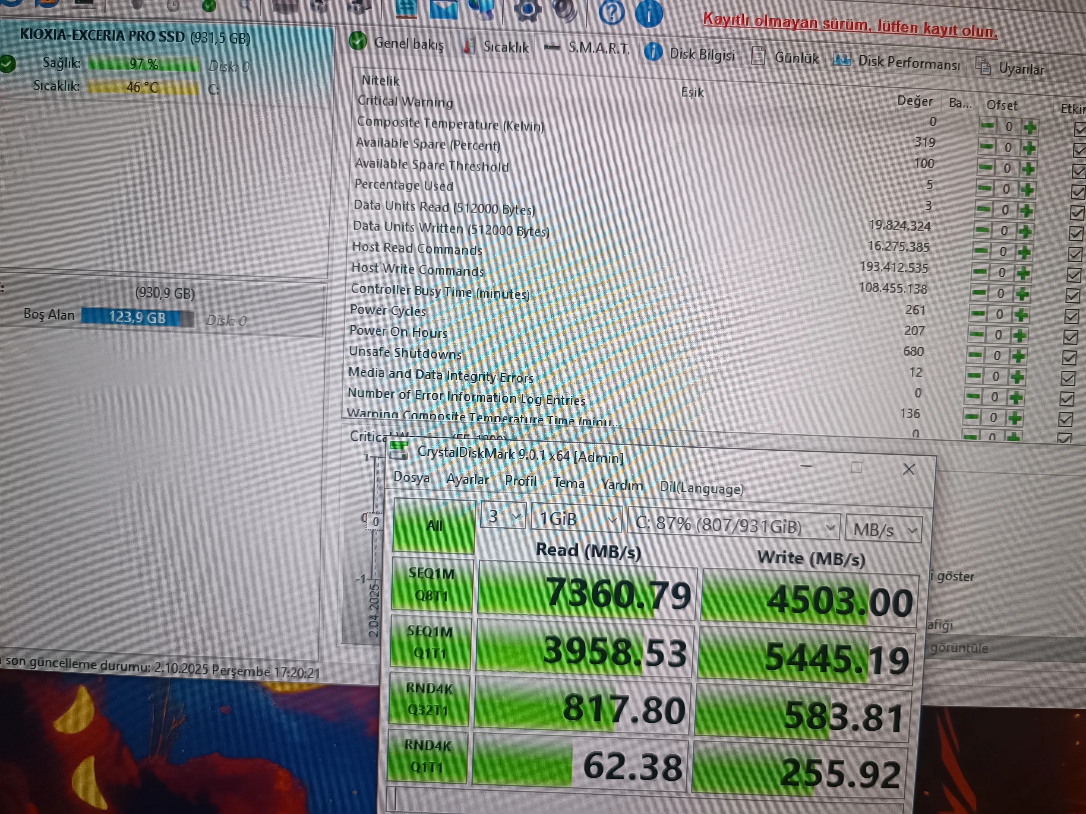Click the green checkmark toolbar icon
Image resolution: width=1086 pixels, height=814 pixels.
tap(210, 6)
